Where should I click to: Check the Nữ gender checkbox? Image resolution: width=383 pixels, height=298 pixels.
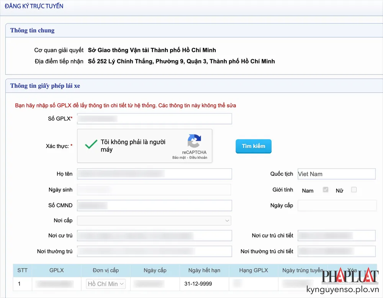[354, 190]
